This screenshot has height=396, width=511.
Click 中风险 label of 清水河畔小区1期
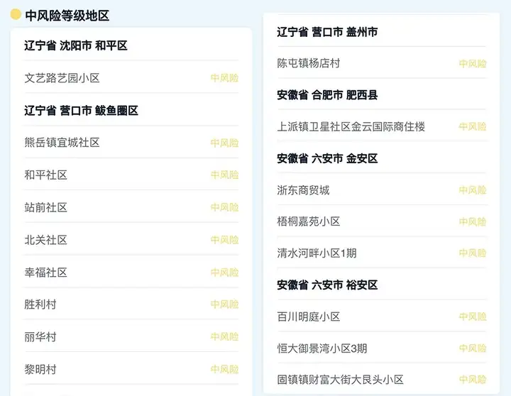coord(473,253)
